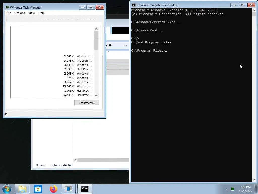Open the Start menu orb
Viewport: 258px width, 194px height.
(7, 189)
